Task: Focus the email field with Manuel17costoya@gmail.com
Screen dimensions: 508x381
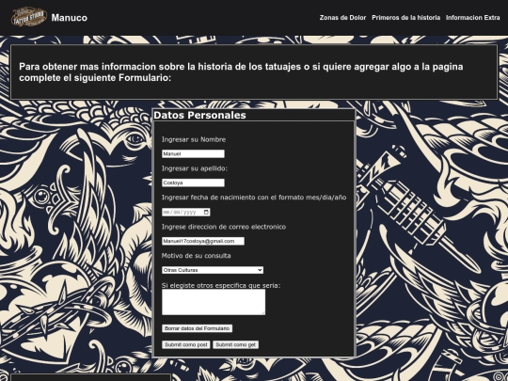Action: (203, 241)
